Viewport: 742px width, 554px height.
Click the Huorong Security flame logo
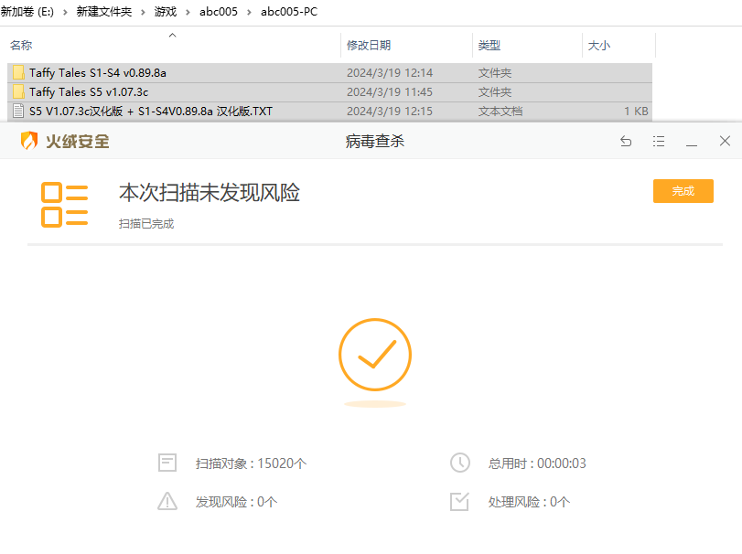[x=29, y=141]
